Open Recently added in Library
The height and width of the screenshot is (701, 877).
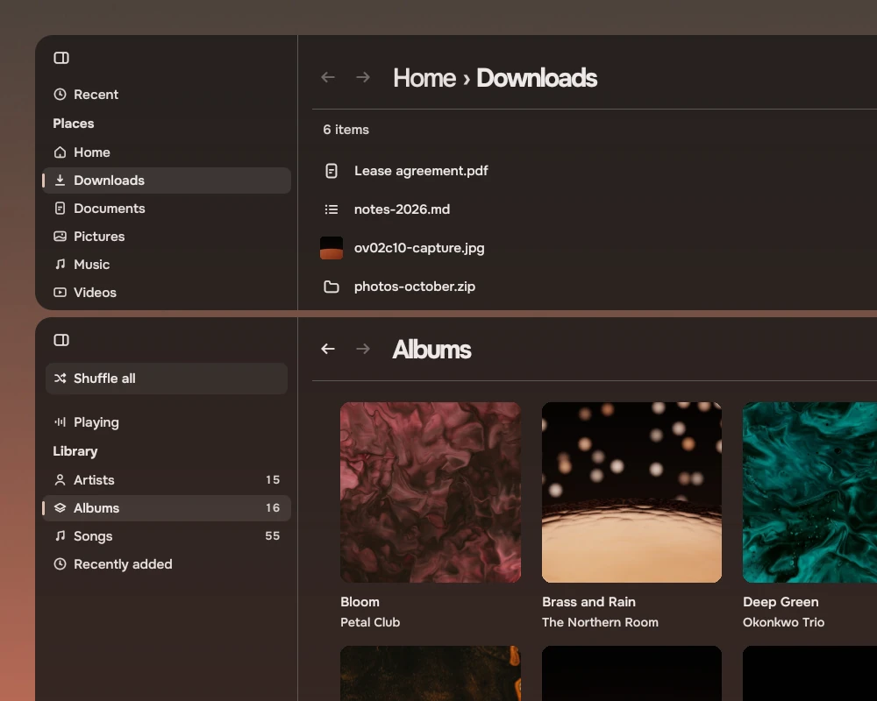click(x=166, y=564)
